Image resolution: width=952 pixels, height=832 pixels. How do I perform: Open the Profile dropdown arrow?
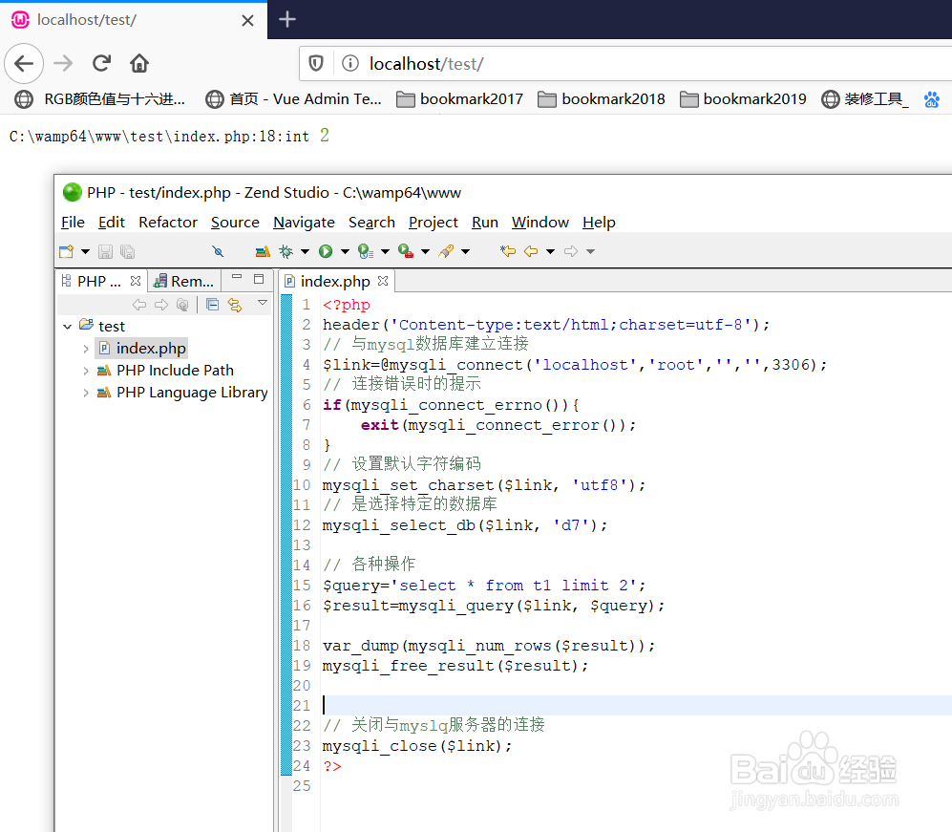385,251
